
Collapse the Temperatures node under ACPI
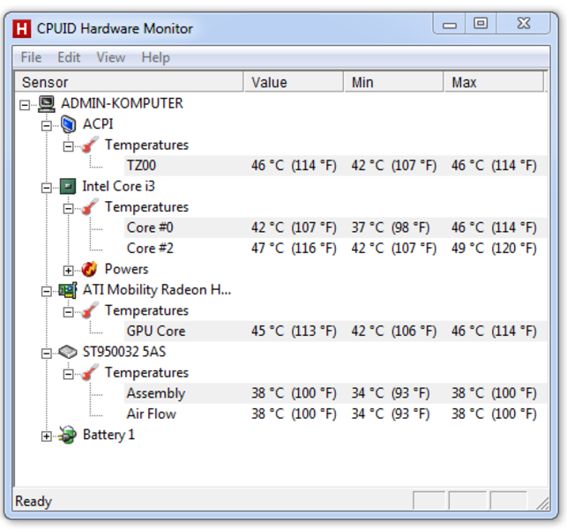click(68, 146)
